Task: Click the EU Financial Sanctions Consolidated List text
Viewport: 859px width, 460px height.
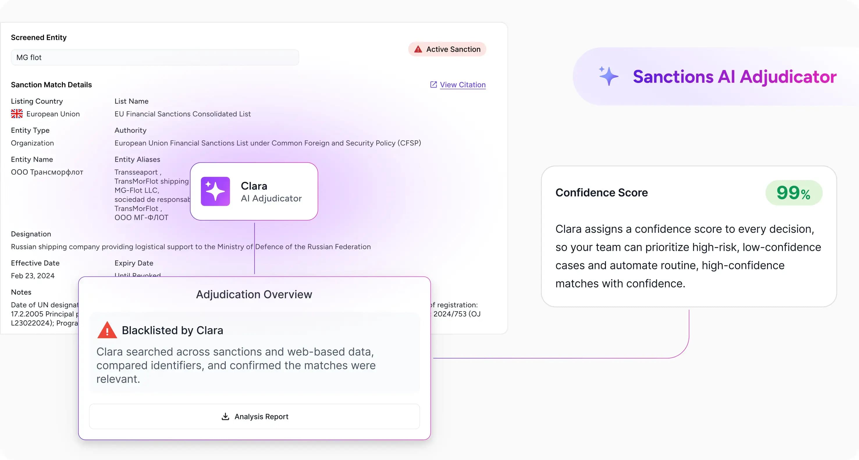Action: click(x=182, y=114)
